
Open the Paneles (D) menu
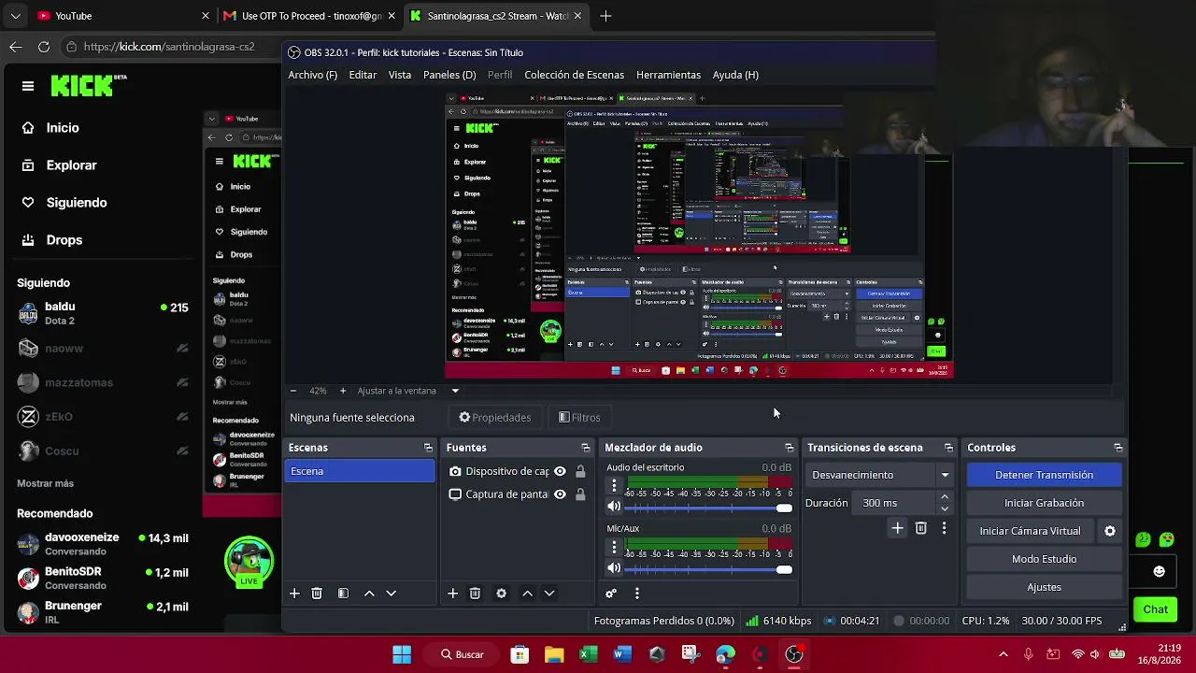(449, 75)
